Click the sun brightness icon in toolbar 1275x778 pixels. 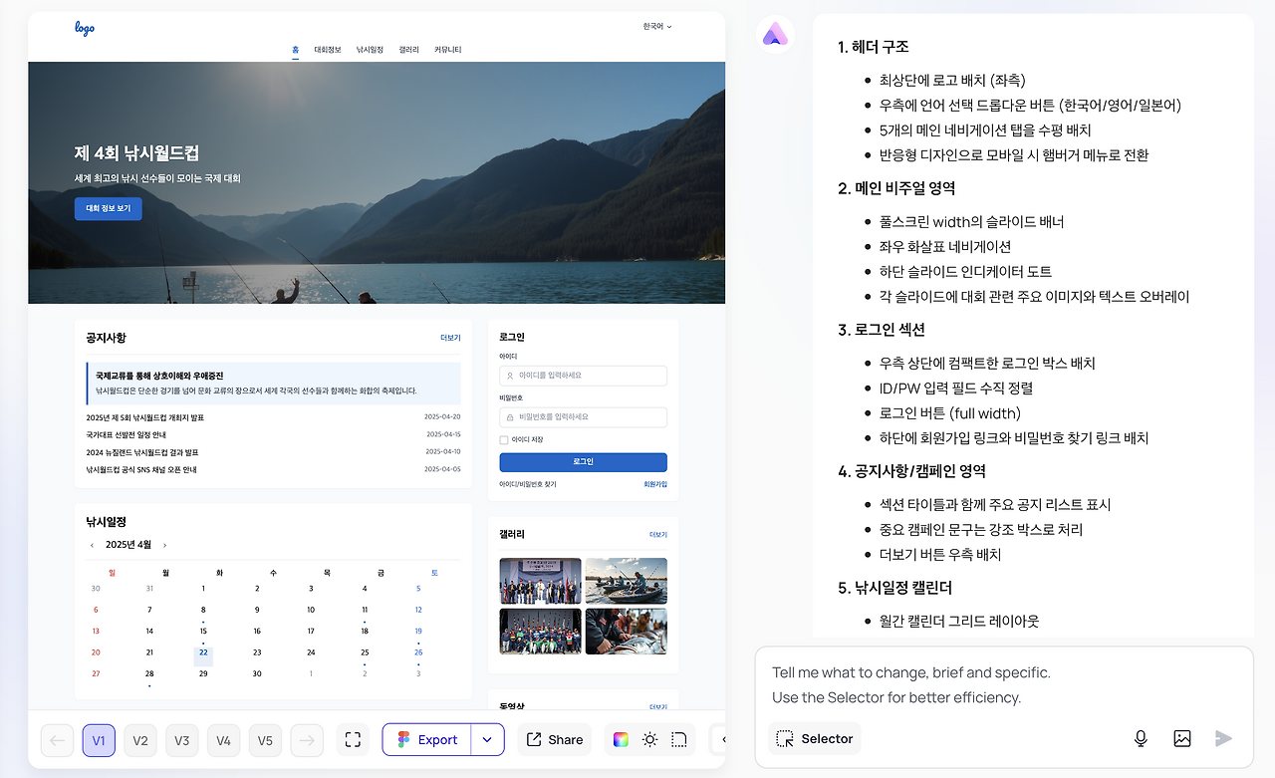coord(649,739)
